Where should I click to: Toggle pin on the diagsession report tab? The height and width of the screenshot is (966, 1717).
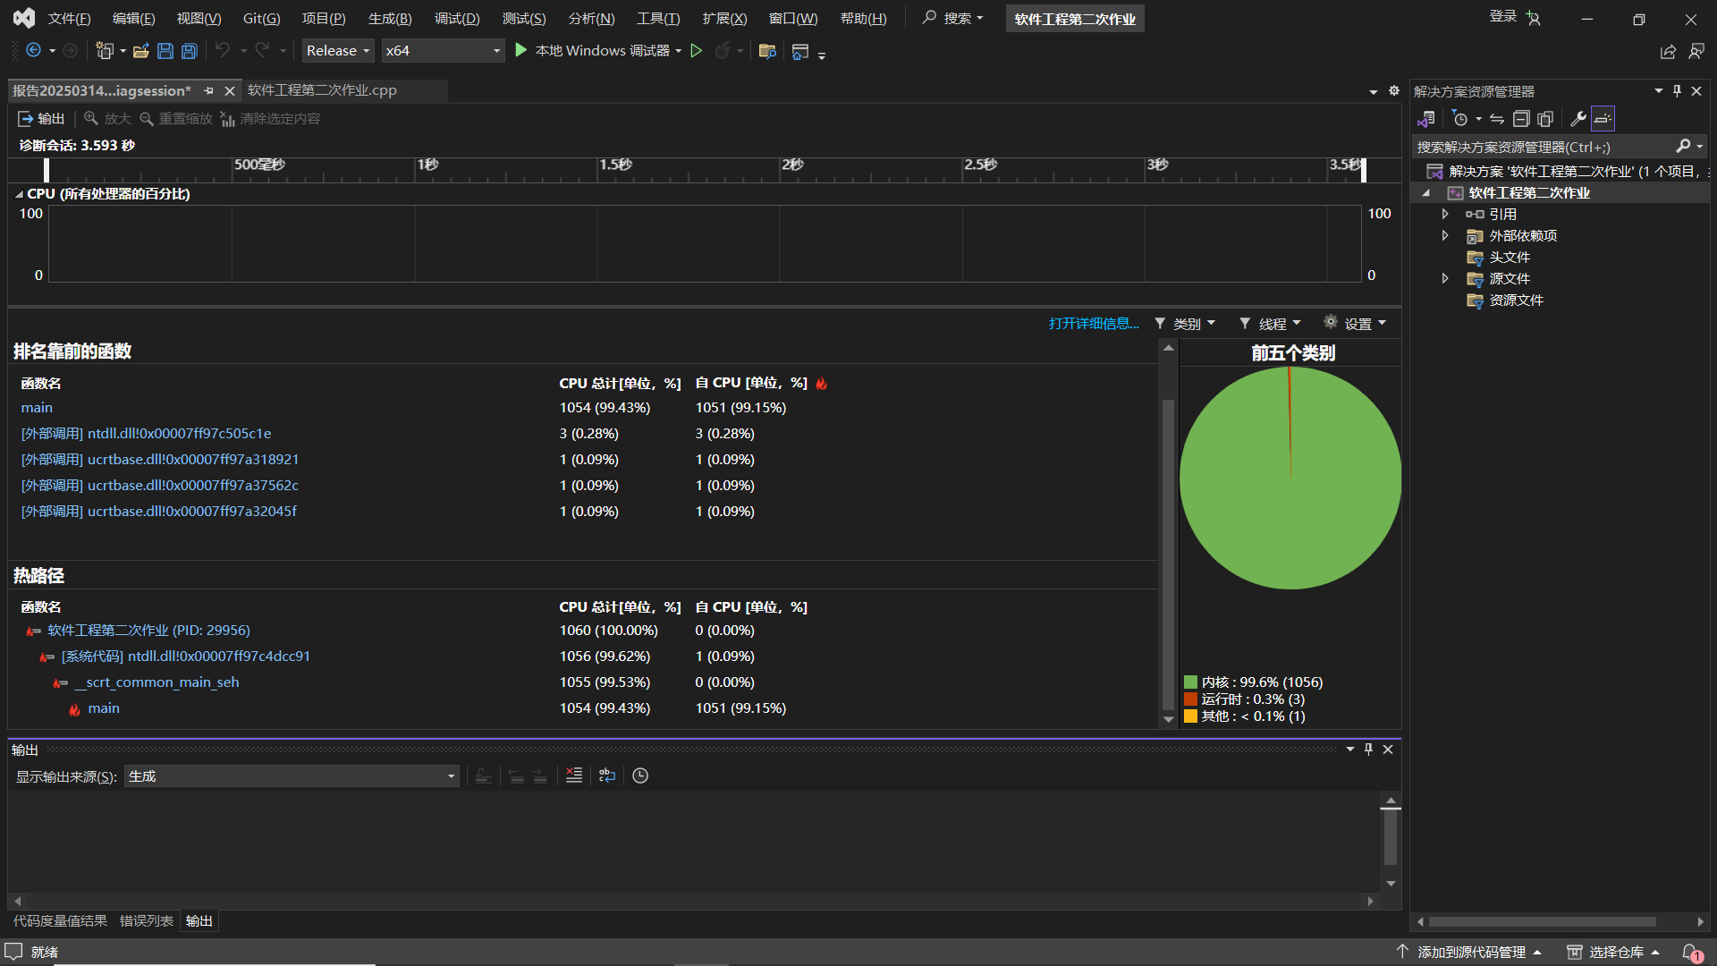pos(208,90)
